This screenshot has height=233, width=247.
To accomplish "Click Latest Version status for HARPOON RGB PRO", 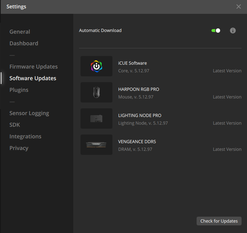I will coord(227,97).
